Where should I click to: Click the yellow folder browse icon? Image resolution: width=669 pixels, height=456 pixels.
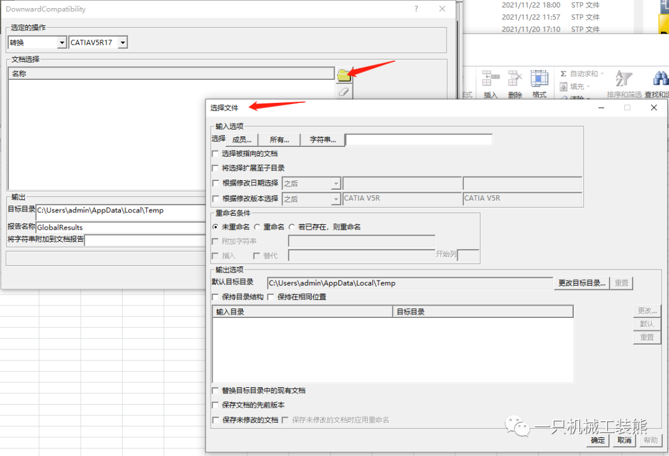344,75
